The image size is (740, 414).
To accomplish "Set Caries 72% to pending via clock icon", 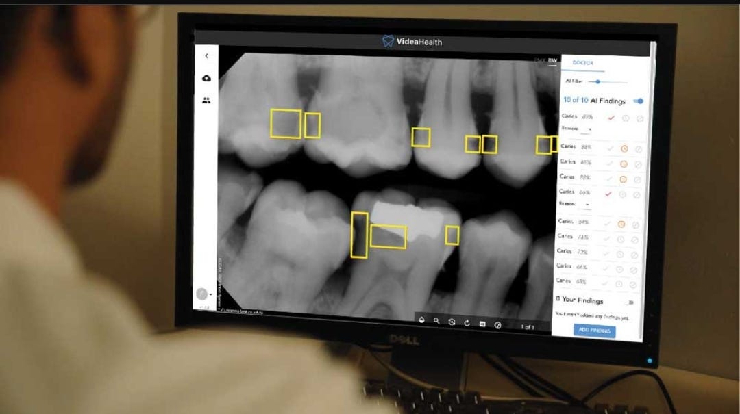I will pos(620,255).
